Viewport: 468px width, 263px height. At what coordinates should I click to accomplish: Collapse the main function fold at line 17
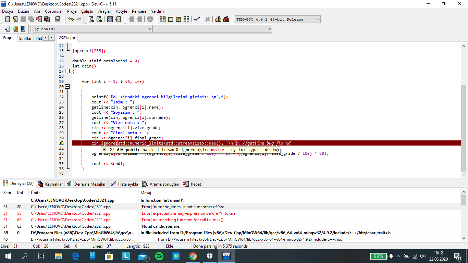[67, 71]
